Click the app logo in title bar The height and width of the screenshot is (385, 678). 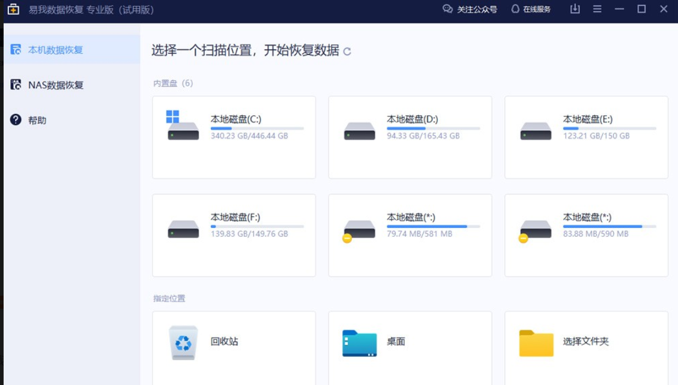13,9
